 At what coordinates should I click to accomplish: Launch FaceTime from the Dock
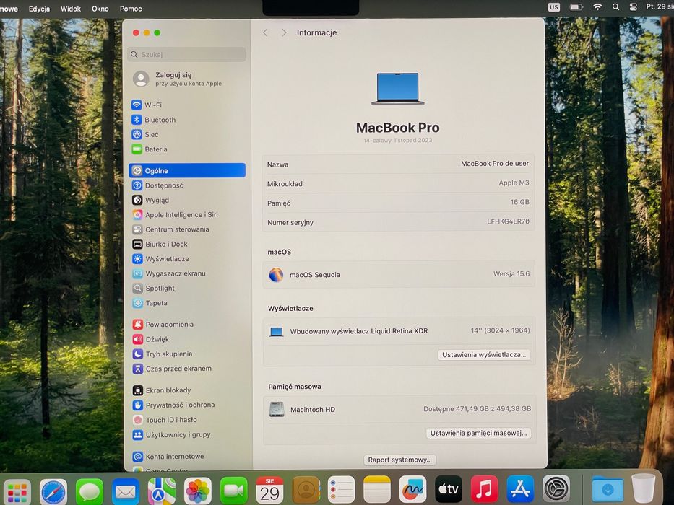click(234, 491)
